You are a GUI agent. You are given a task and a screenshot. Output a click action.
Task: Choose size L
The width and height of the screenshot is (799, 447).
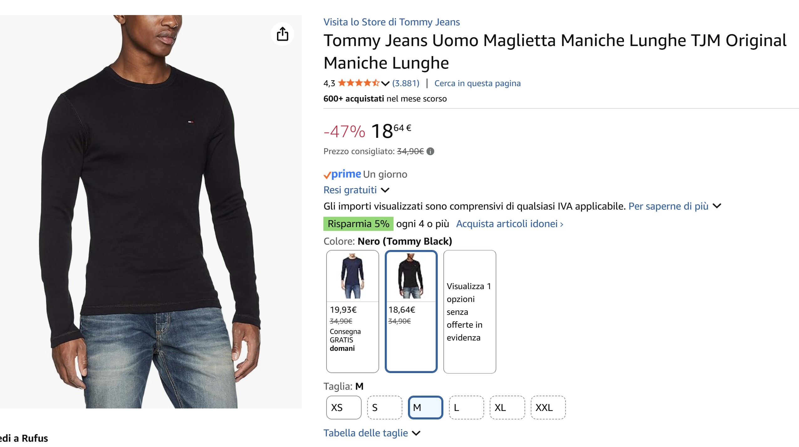pos(466,408)
